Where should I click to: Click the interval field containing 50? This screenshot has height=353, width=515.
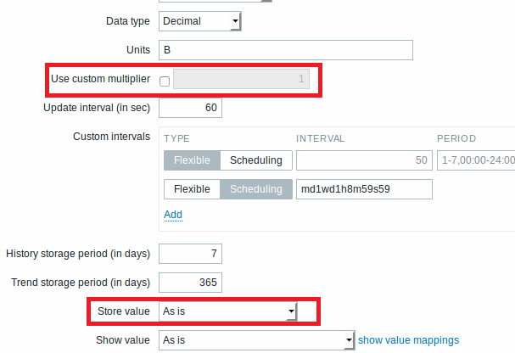point(364,160)
